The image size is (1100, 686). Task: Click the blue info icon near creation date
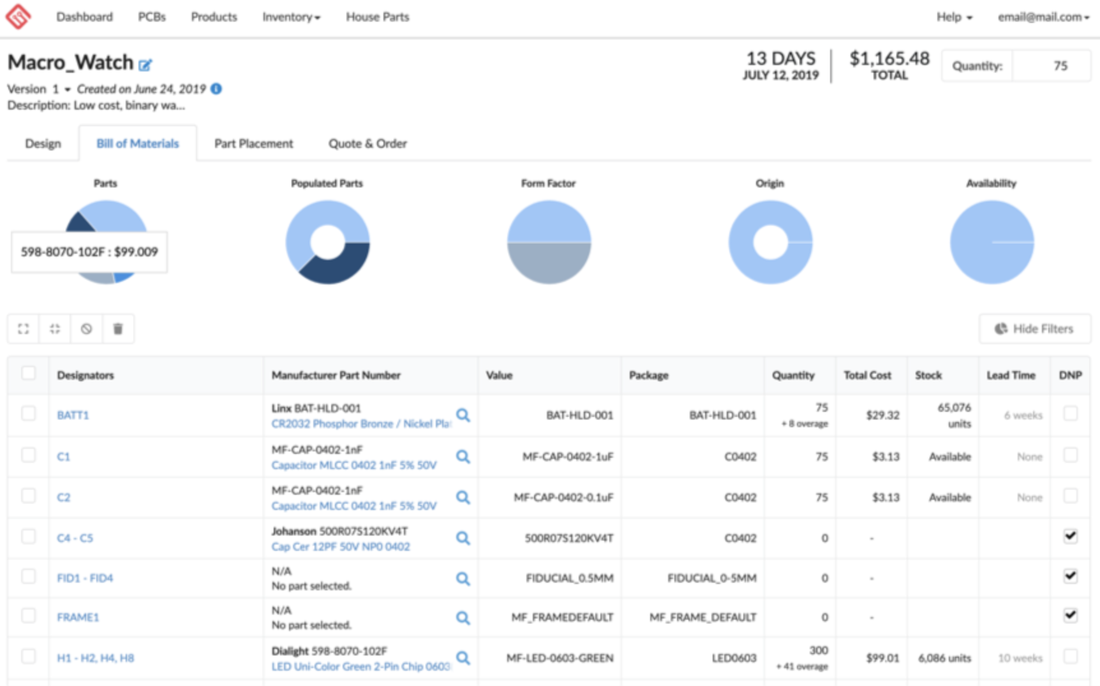pos(216,89)
